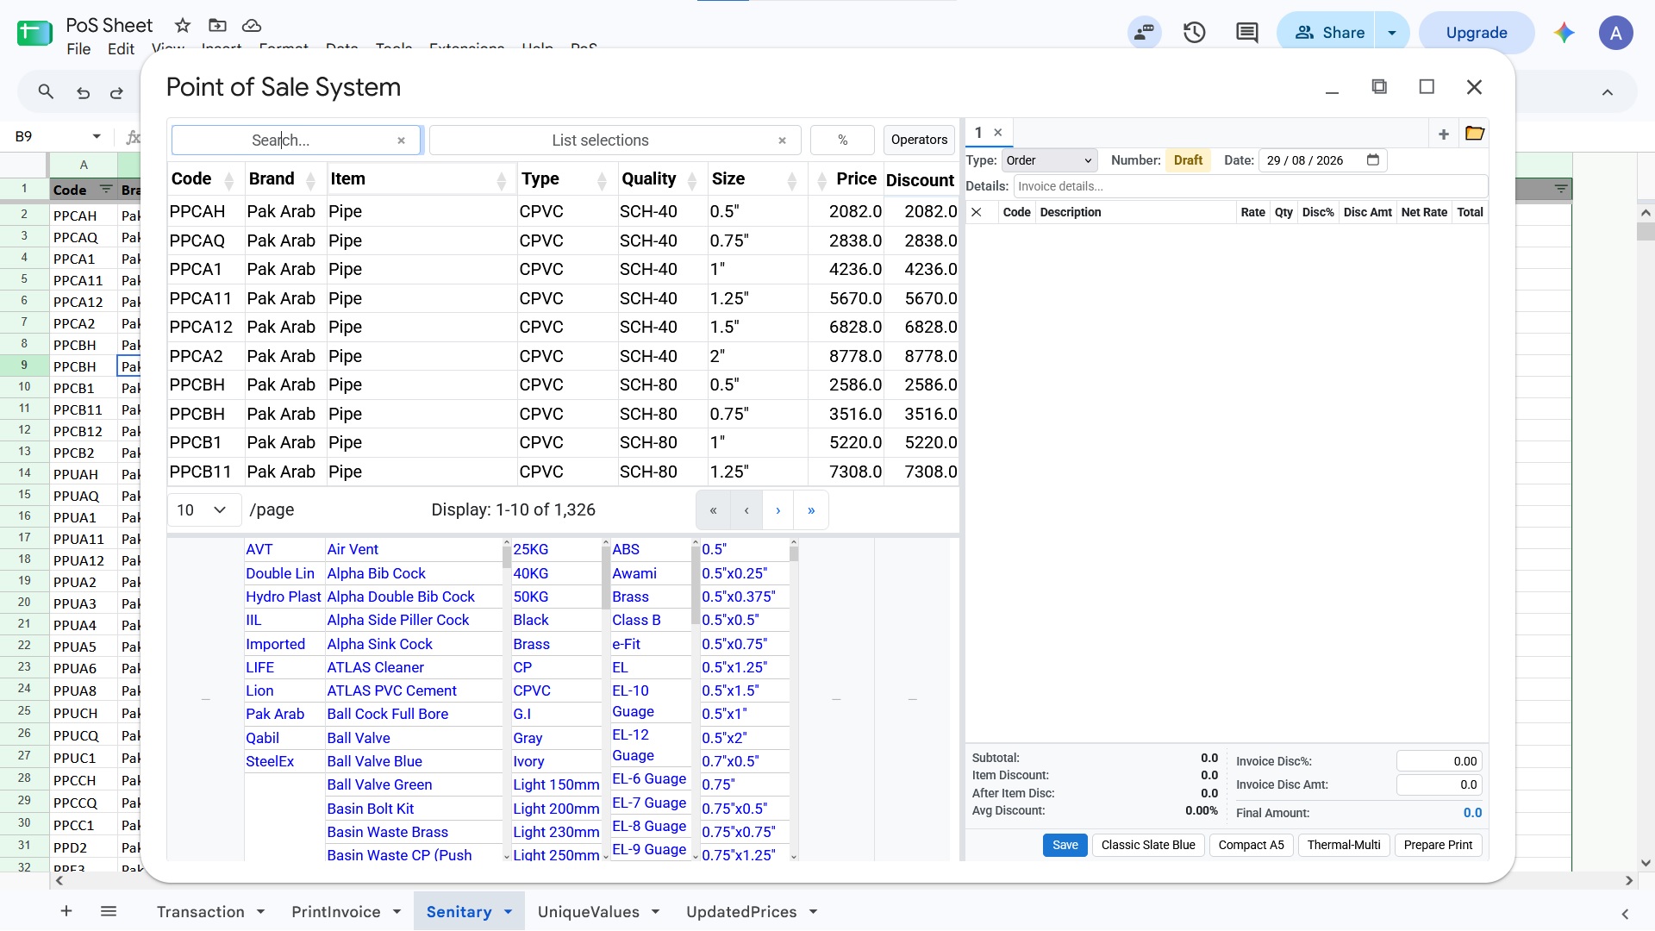Open the File menu
This screenshot has height=931, width=1655.
click(x=78, y=49)
